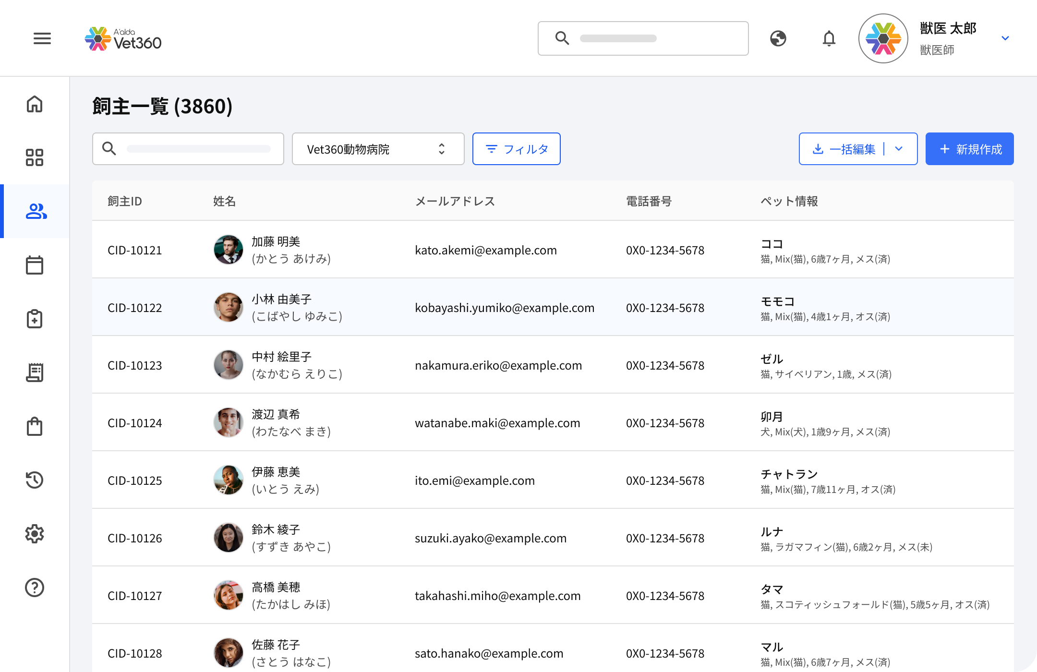Expand 獣医 太郎 user menu chevron
This screenshot has width=1037, height=672.
[x=1005, y=38]
